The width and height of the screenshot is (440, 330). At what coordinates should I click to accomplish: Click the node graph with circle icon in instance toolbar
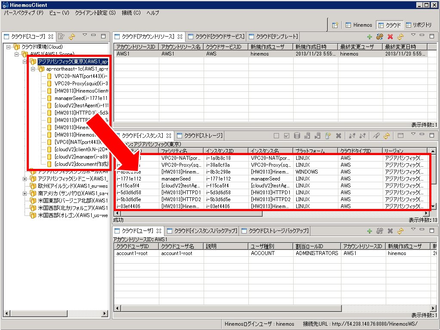pyautogui.click(x=362, y=136)
